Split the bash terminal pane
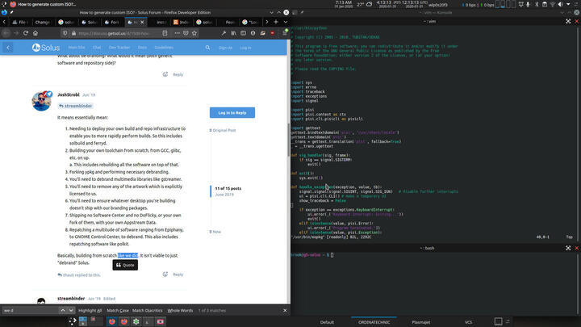The image size is (581, 327). point(568,248)
